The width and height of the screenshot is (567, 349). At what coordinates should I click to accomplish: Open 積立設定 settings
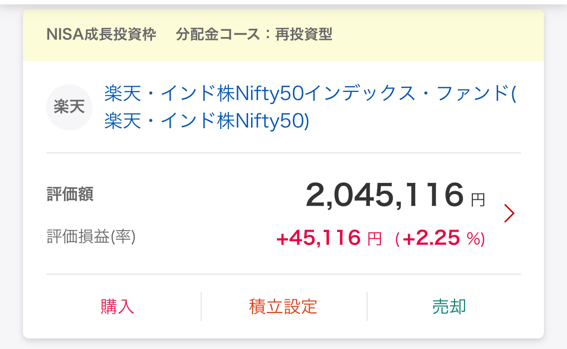coord(283,307)
